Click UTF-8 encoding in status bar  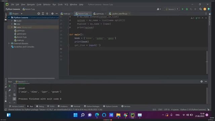point(167,110)
